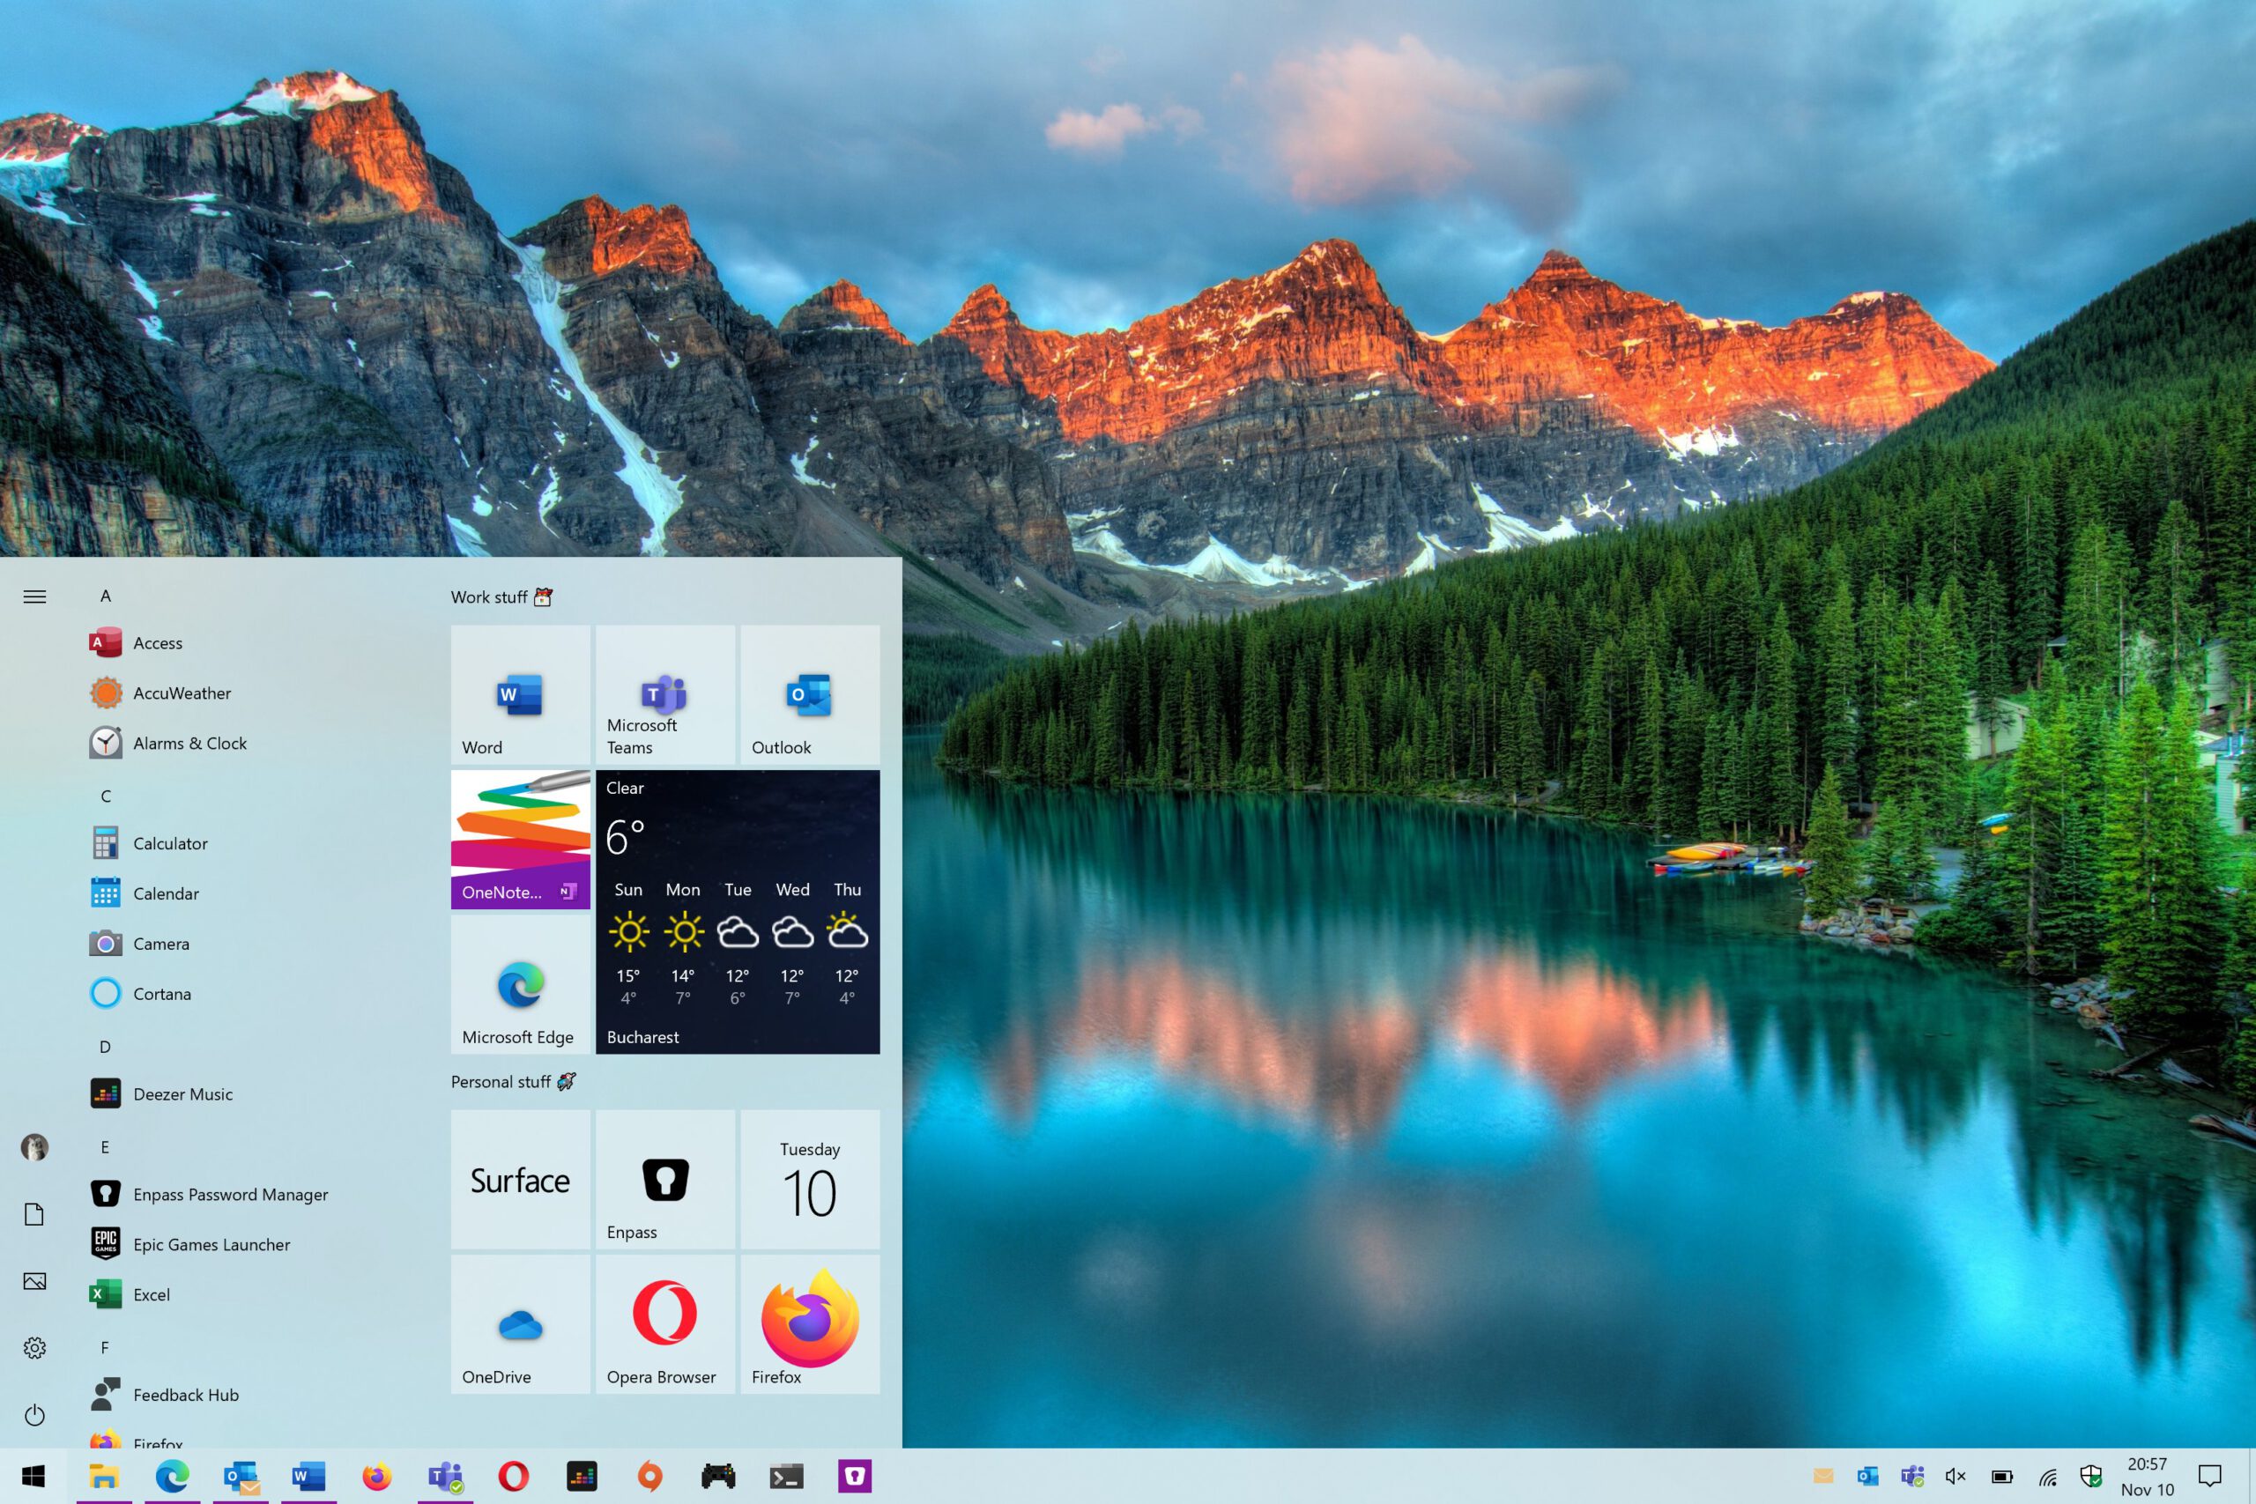This screenshot has width=2256, height=1504.
Task: Launch Opera Browser tile
Action: [664, 1323]
